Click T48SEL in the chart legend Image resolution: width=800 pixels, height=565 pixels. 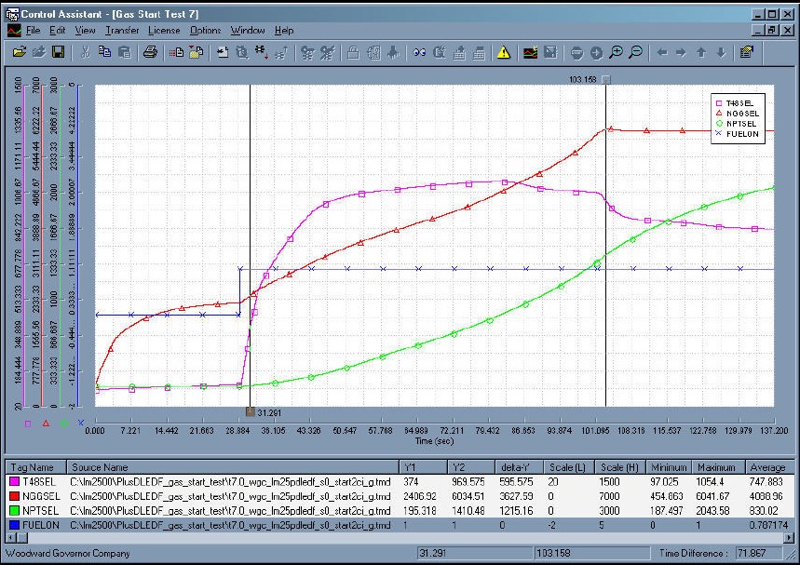click(x=739, y=103)
